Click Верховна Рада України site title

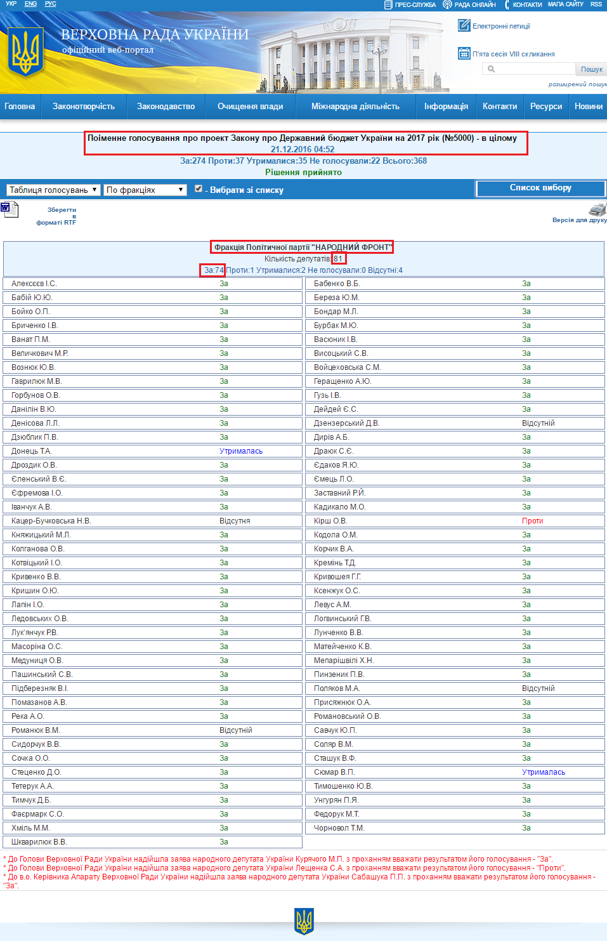[x=155, y=34]
